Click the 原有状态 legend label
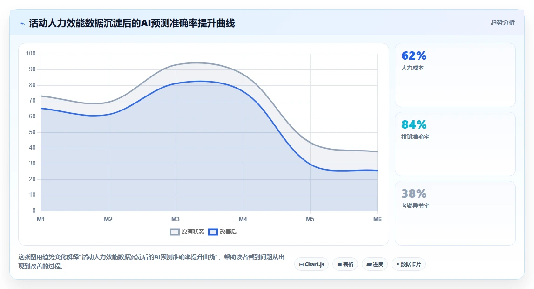This screenshot has height=289, width=534. (193, 232)
